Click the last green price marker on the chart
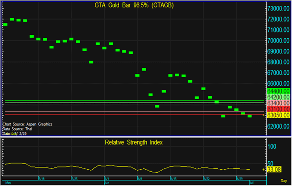The image size is (292, 186). point(250,116)
